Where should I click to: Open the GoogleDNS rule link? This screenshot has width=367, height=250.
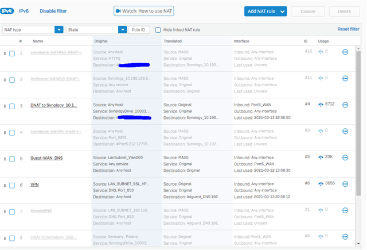(41, 211)
